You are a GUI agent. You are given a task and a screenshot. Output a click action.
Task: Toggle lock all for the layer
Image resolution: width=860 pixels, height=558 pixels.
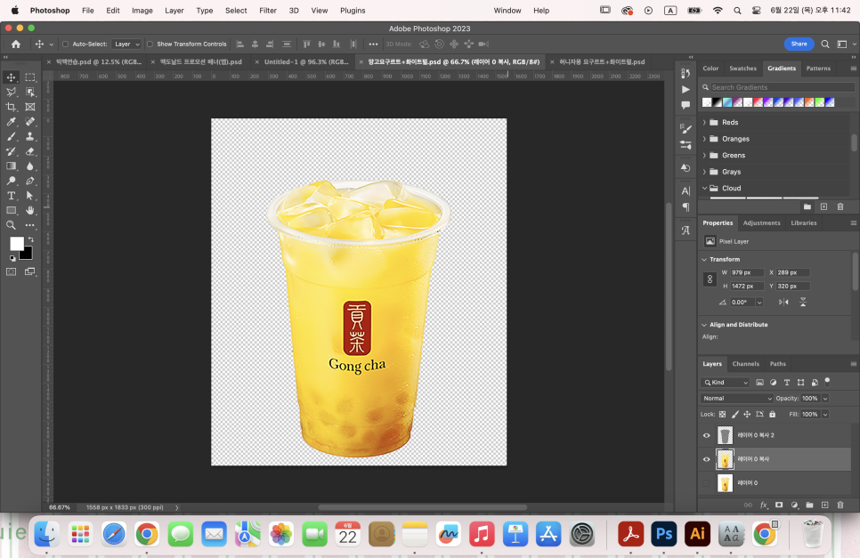pyautogui.click(x=772, y=415)
